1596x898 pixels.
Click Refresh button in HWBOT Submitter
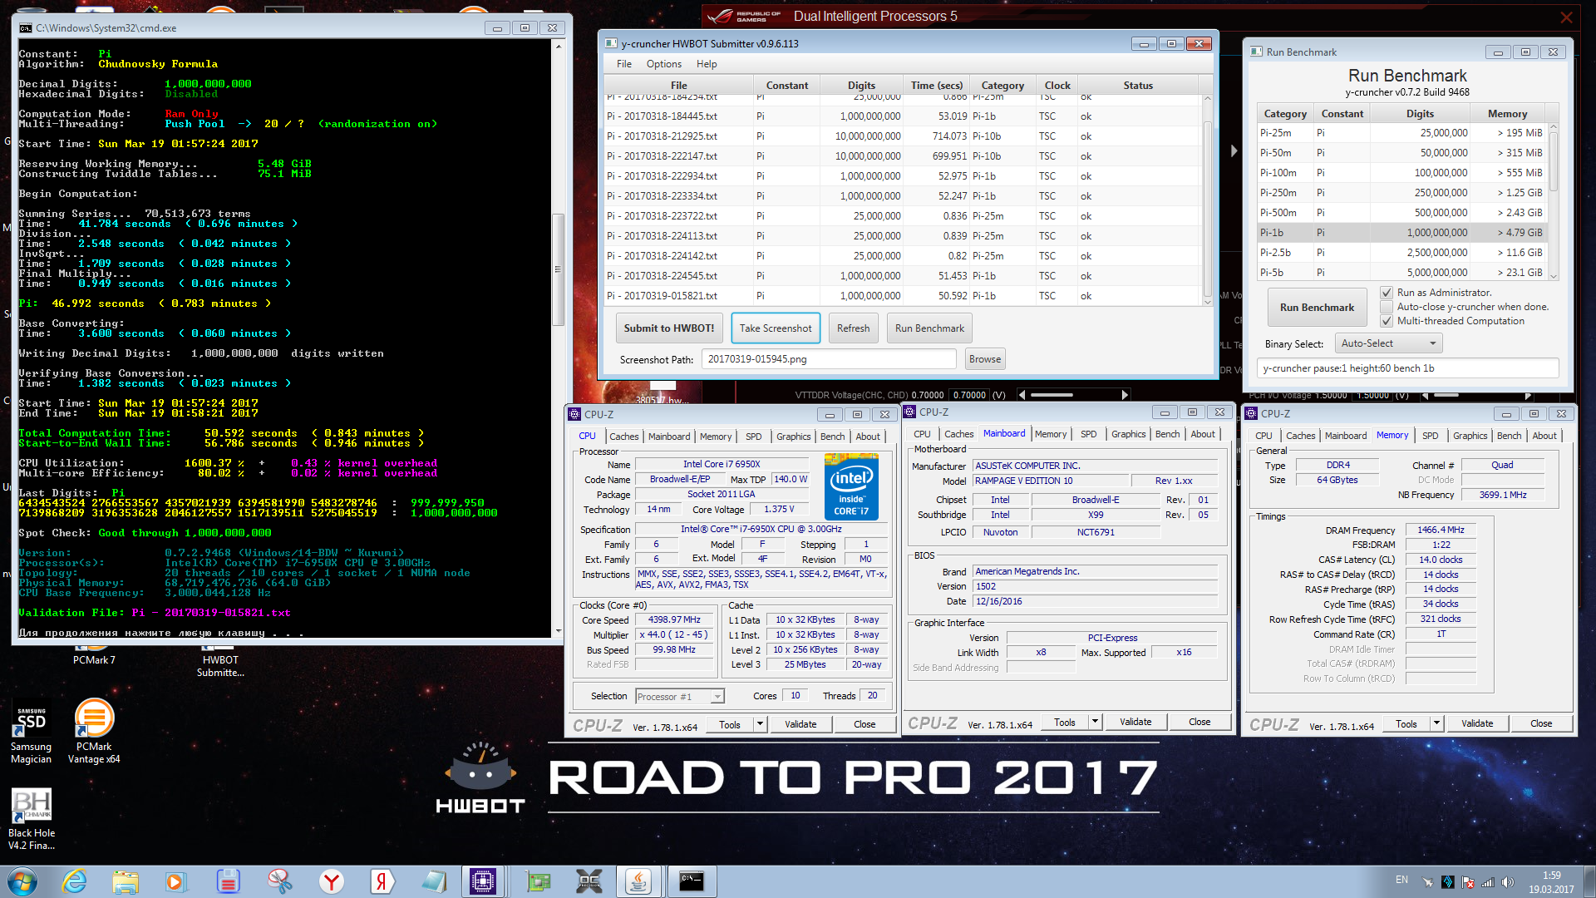pyautogui.click(x=853, y=328)
